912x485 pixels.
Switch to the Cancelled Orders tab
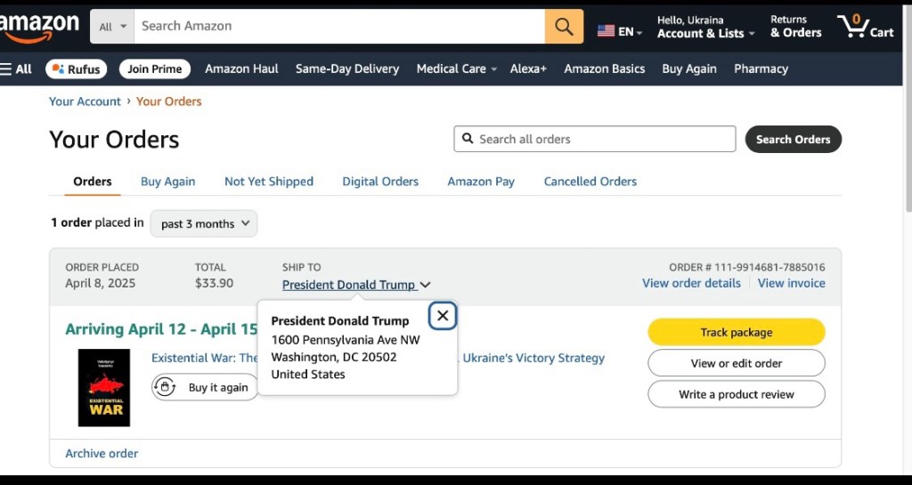[590, 182]
